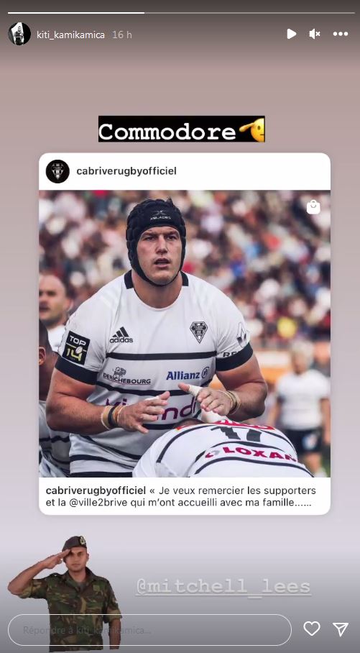Click cabriverugbyofficiel name in the caption
The width and height of the screenshot is (360, 653).
click(96, 490)
